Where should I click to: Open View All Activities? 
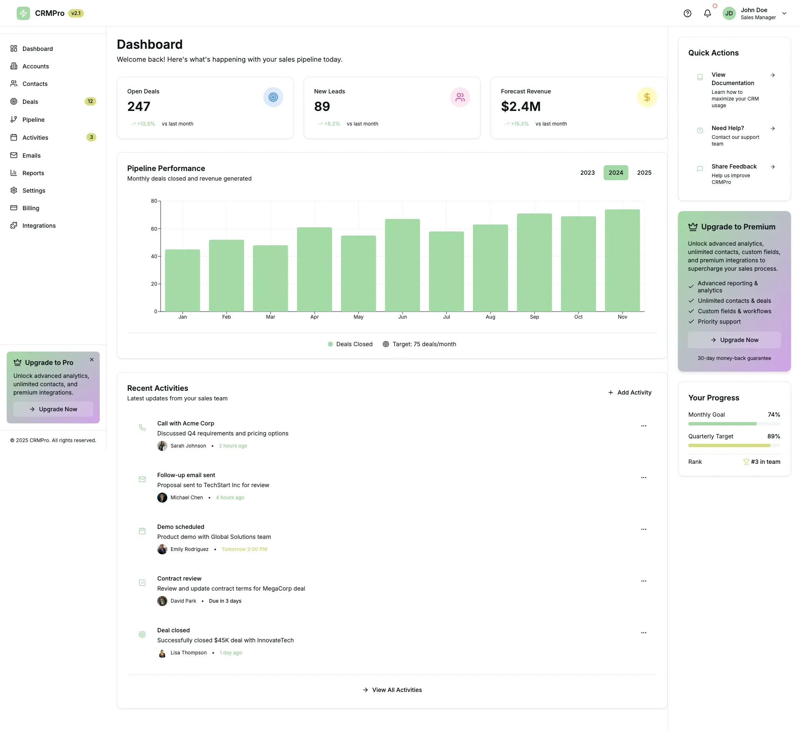coord(392,689)
